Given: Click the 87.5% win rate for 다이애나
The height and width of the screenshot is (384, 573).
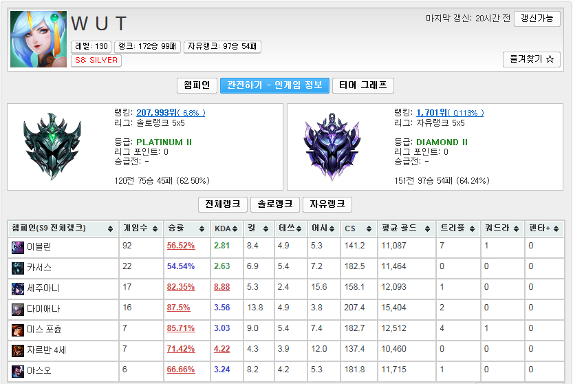Looking at the screenshot, I should tap(178, 308).
